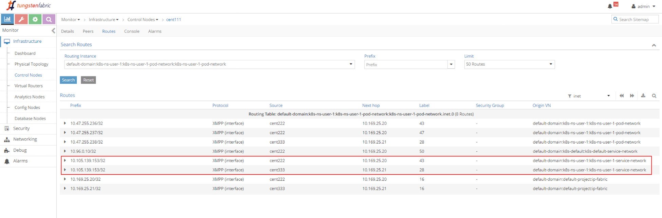Sort by the Source column header
The image size is (662, 218).
[276, 105]
